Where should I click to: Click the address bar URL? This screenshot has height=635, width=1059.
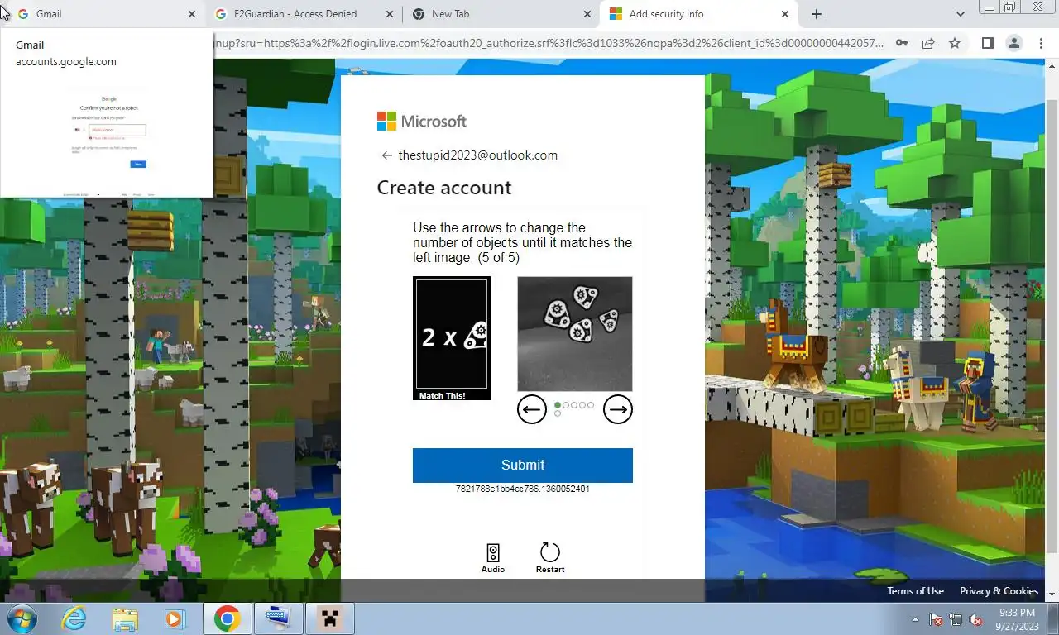[x=549, y=43]
